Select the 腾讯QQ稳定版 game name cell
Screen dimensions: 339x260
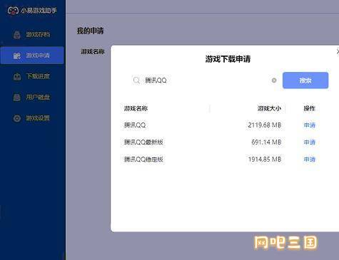(x=143, y=160)
